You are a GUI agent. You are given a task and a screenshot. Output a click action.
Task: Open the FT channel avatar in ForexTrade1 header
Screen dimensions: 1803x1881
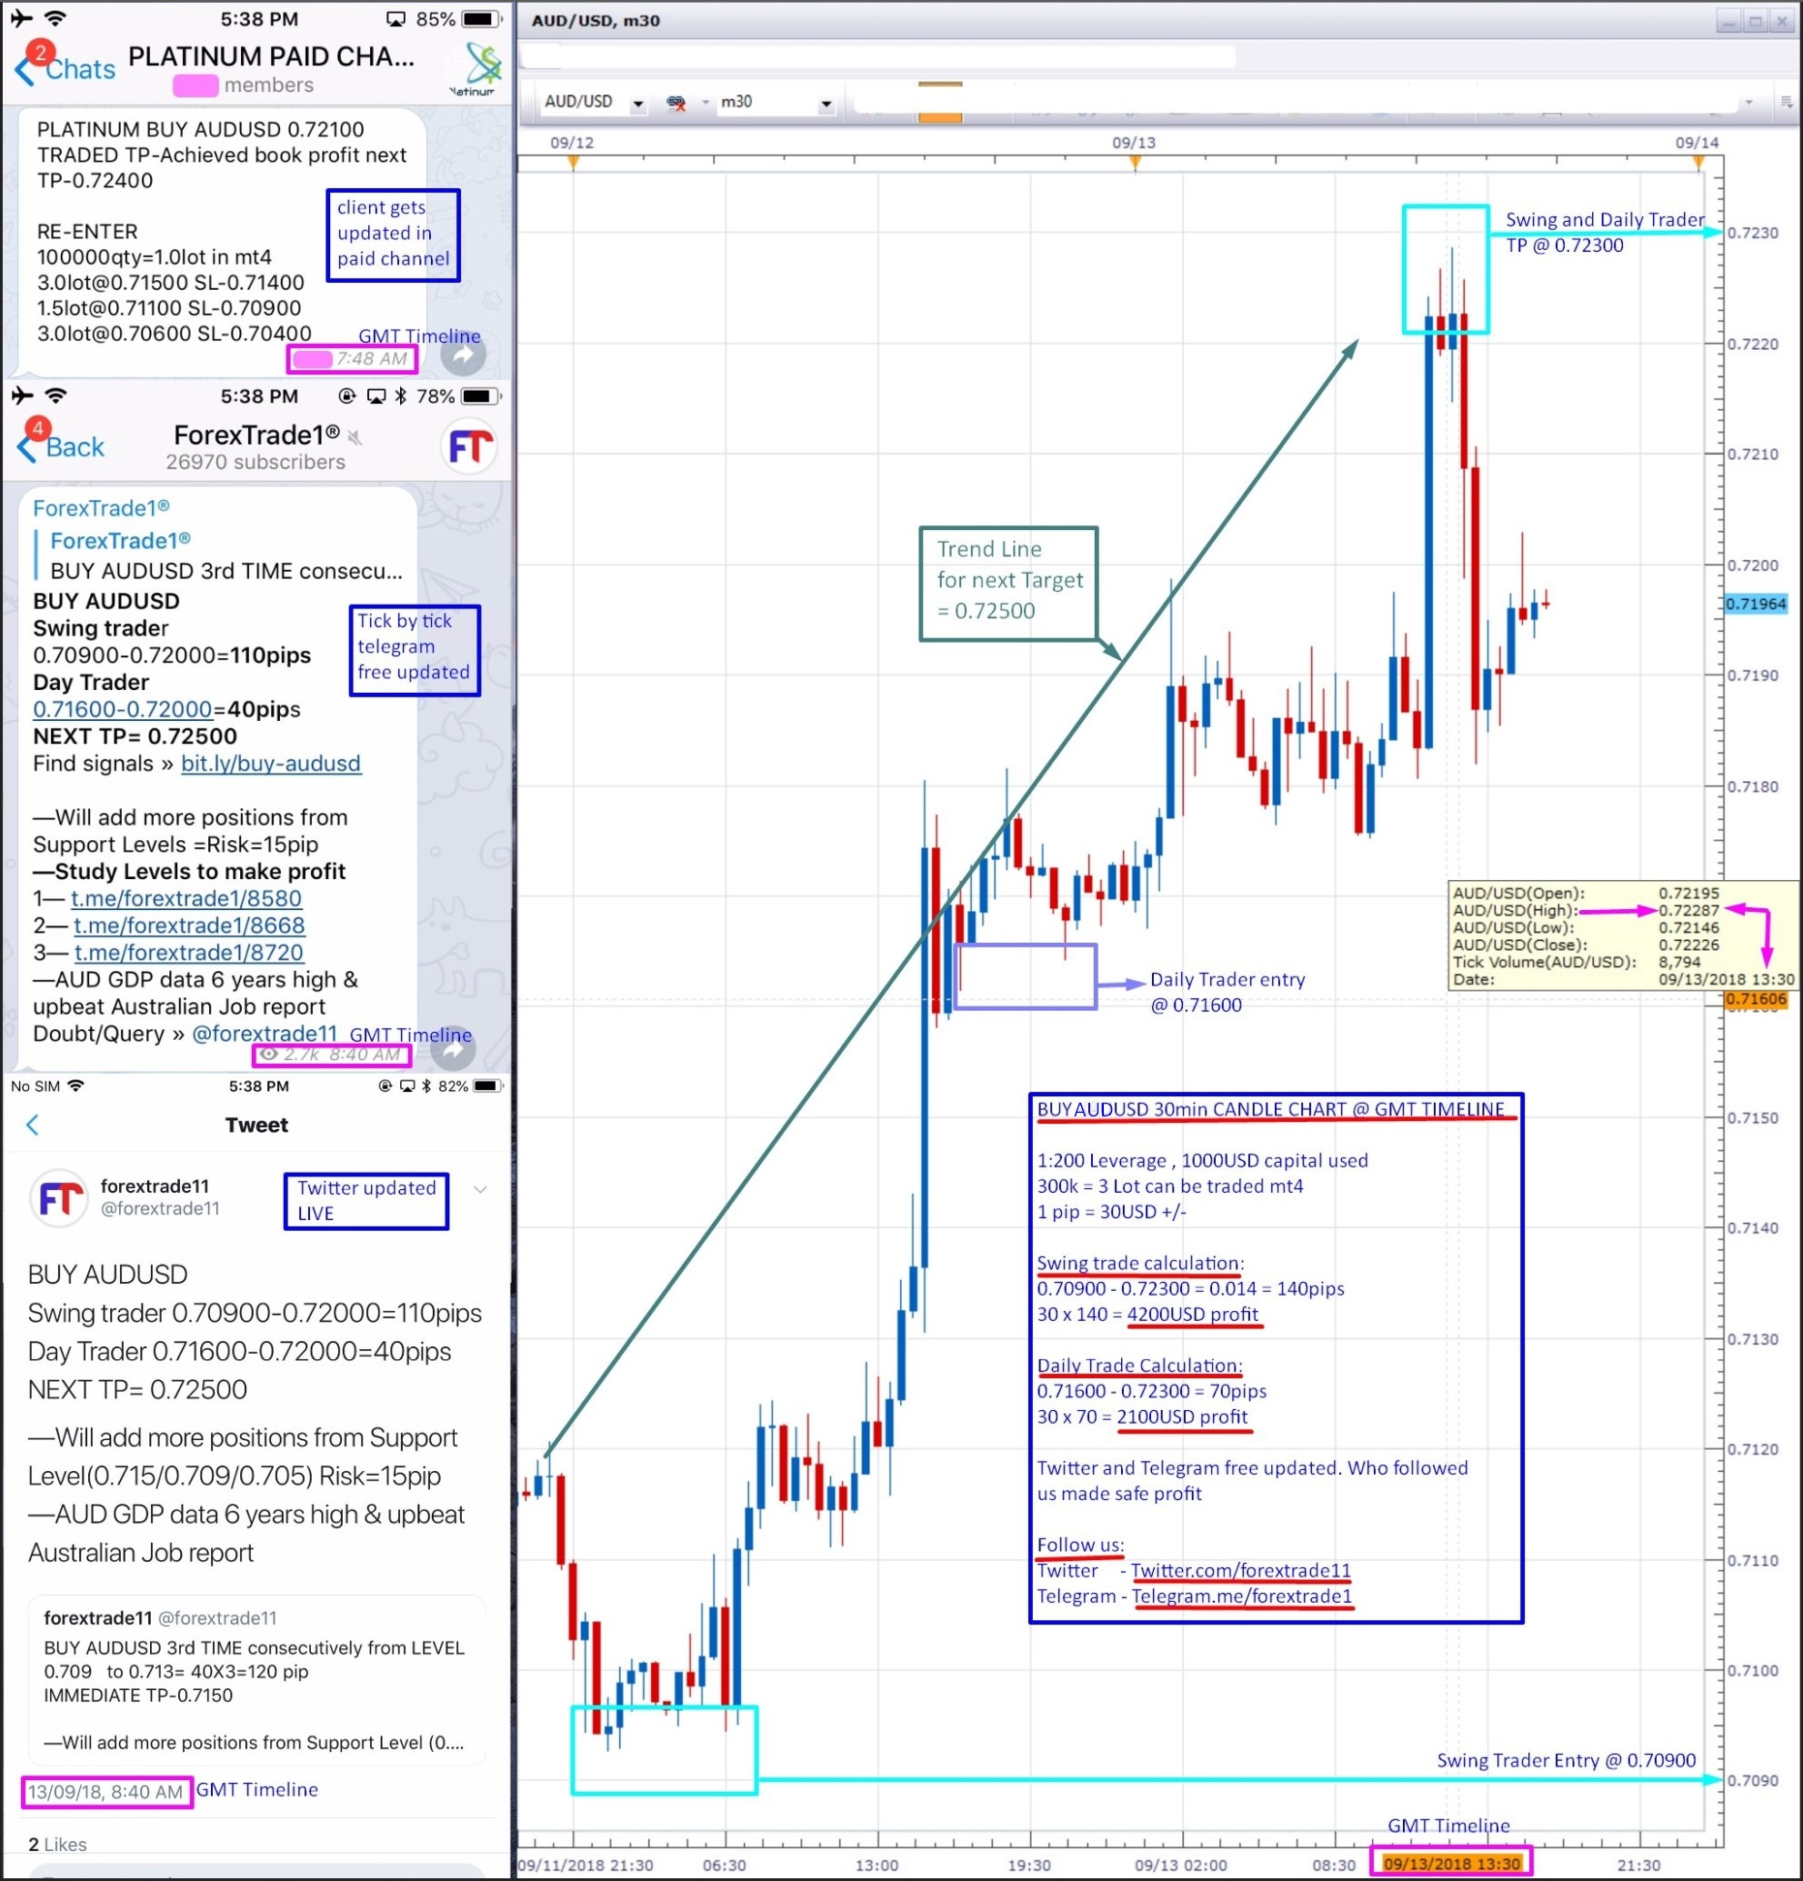tap(470, 446)
